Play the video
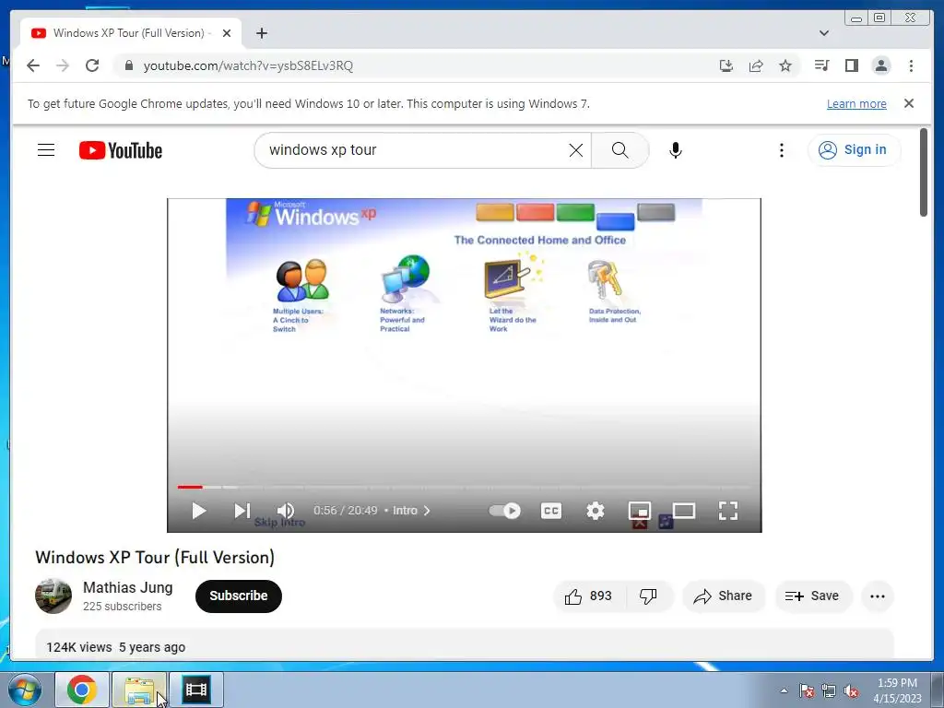Screen dimensions: 944x708 coord(199,511)
